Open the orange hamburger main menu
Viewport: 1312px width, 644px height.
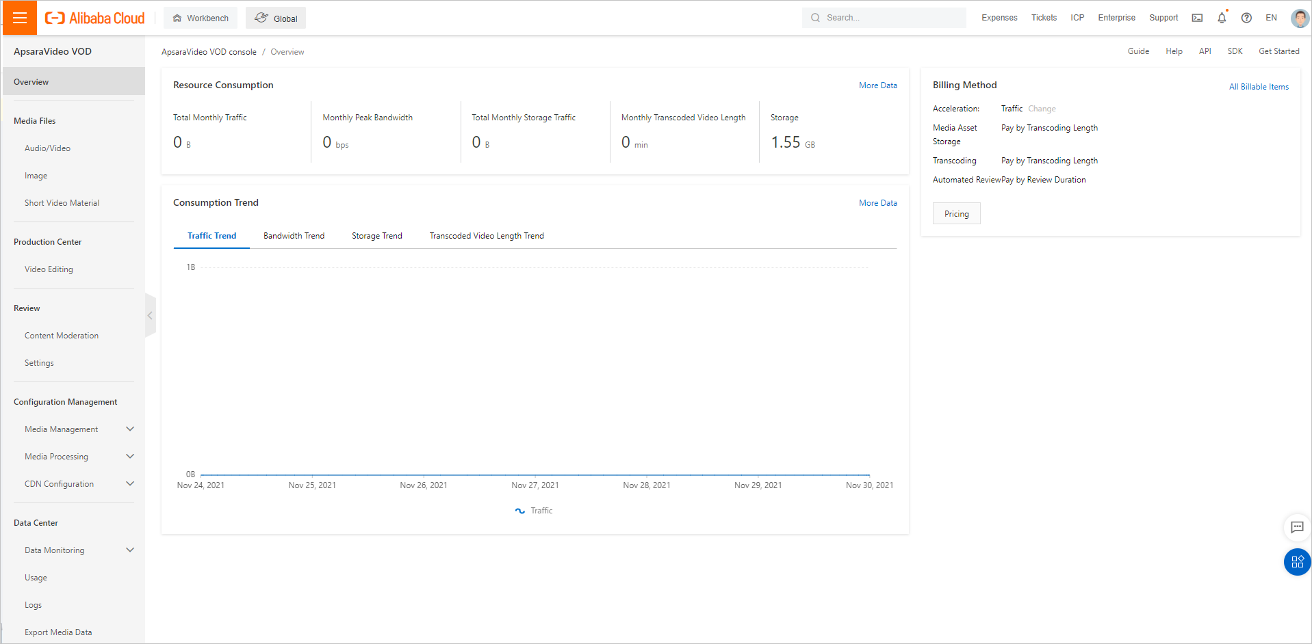[19, 18]
